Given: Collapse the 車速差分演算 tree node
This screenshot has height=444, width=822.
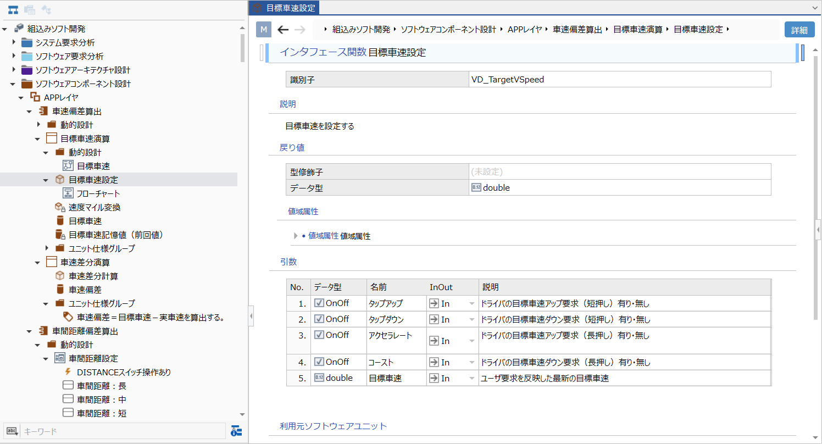Looking at the screenshot, I should (38, 262).
